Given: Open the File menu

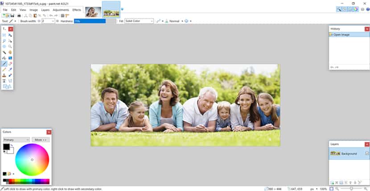Looking at the screenshot, I should (5, 10).
